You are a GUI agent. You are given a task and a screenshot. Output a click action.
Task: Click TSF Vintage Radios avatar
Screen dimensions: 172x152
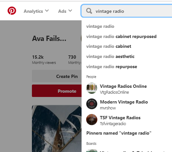coord(92,120)
